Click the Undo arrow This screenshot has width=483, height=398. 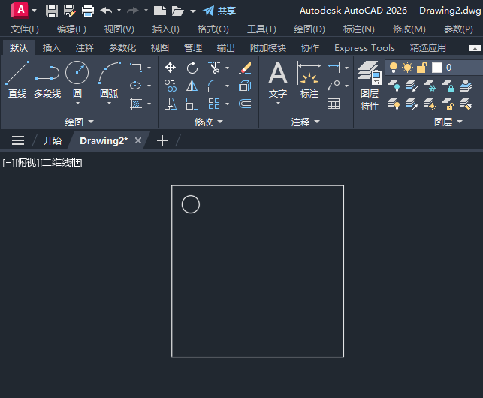[x=106, y=11]
